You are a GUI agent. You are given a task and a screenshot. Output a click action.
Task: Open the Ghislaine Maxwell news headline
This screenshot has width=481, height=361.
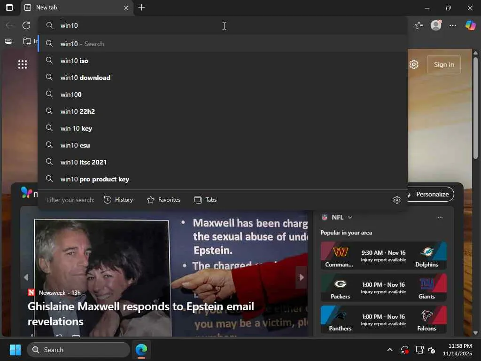(x=141, y=314)
